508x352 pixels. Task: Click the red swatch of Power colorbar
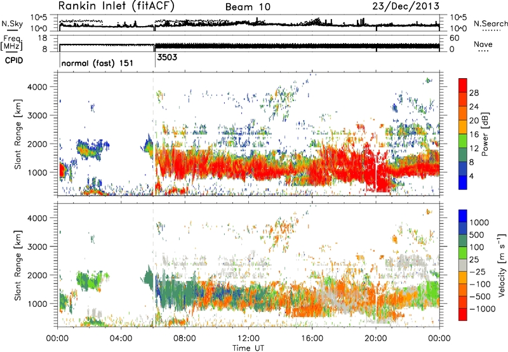(463, 85)
